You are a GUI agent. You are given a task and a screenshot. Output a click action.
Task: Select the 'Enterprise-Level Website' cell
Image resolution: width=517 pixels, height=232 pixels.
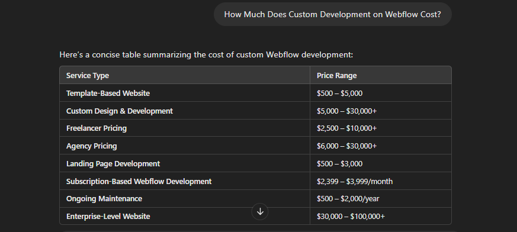(185, 216)
